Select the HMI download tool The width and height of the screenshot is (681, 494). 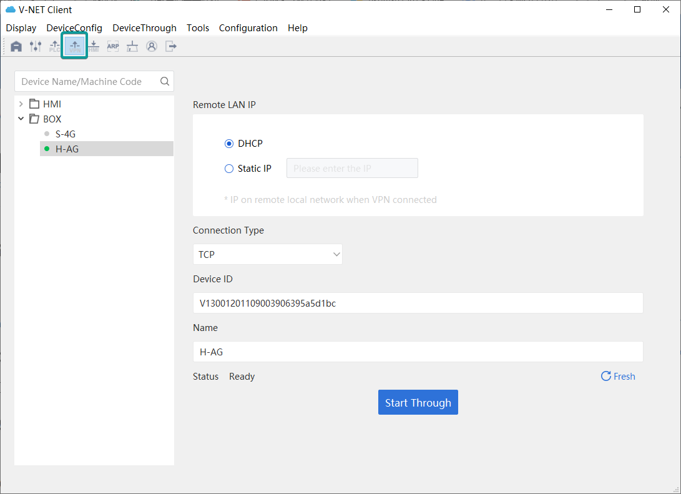(93, 46)
